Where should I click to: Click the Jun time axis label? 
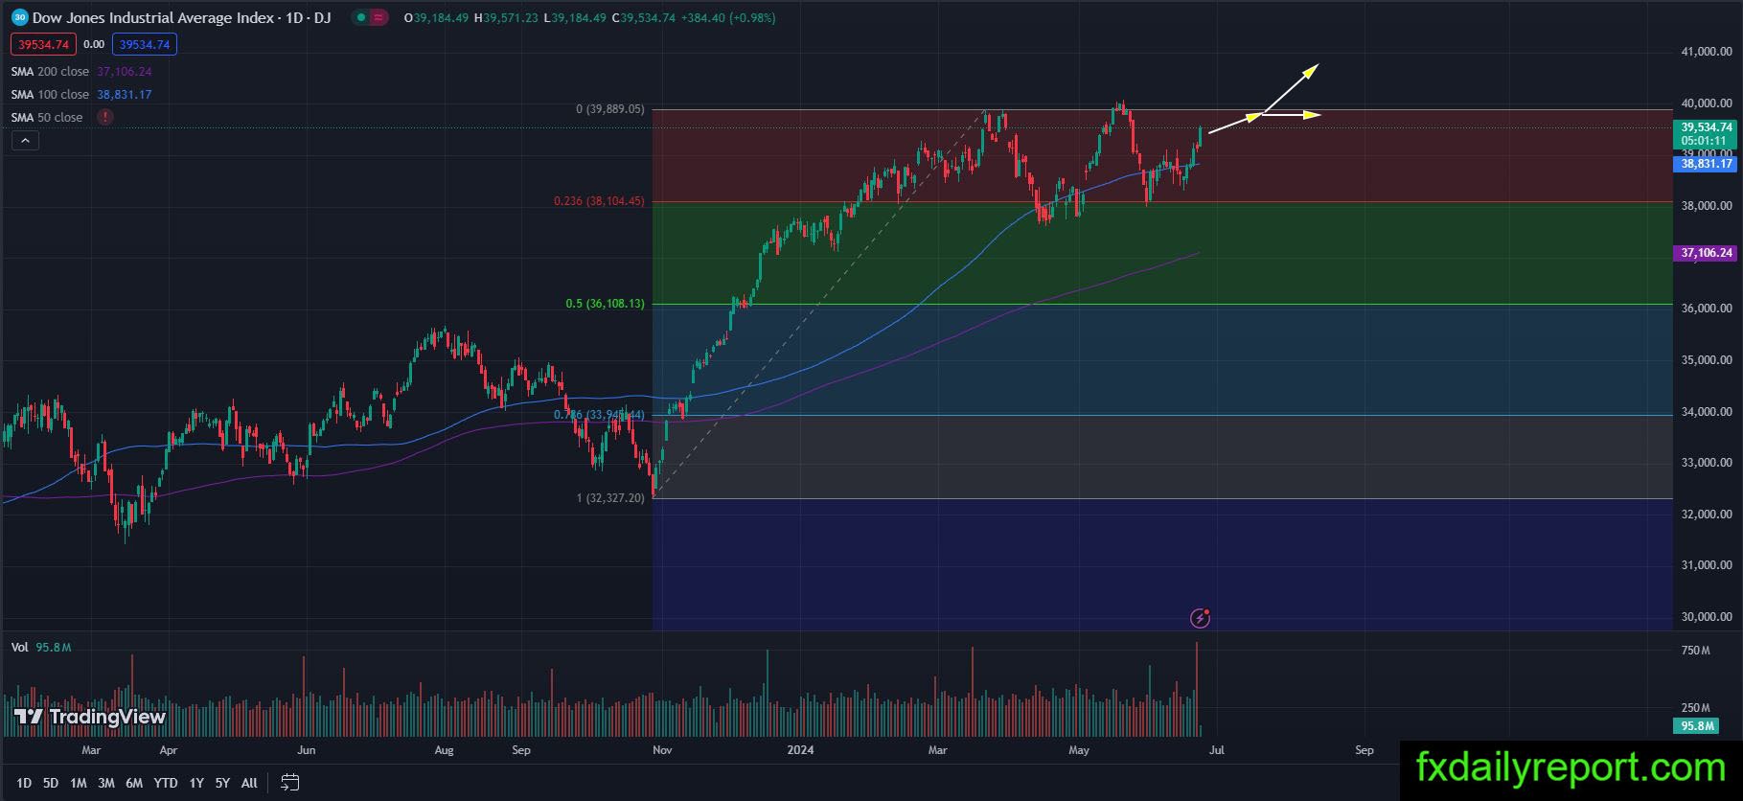(307, 750)
